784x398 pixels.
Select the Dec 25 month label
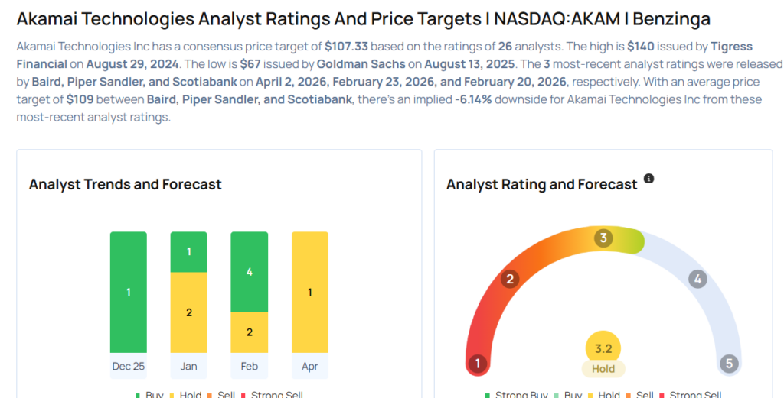pyautogui.click(x=128, y=366)
